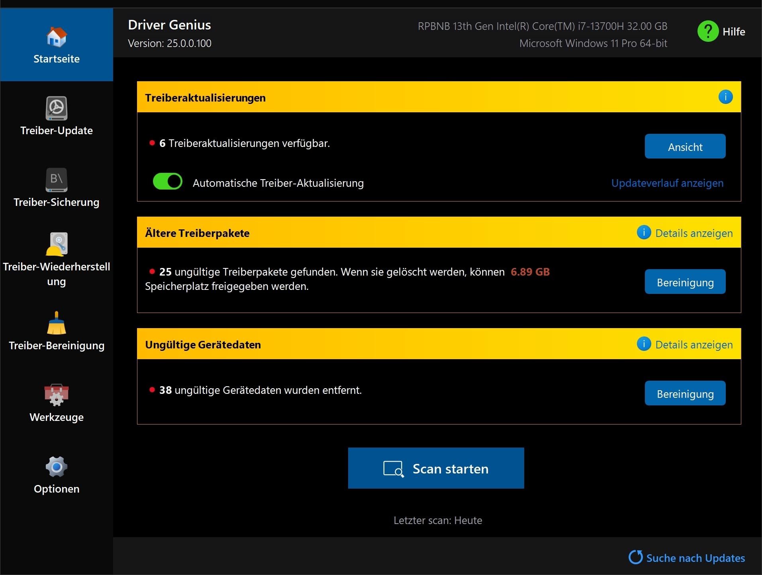The width and height of the screenshot is (762, 575).
Task: Click the Automatische Treiber-Aktualisierung label
Action: click(278, 183)
